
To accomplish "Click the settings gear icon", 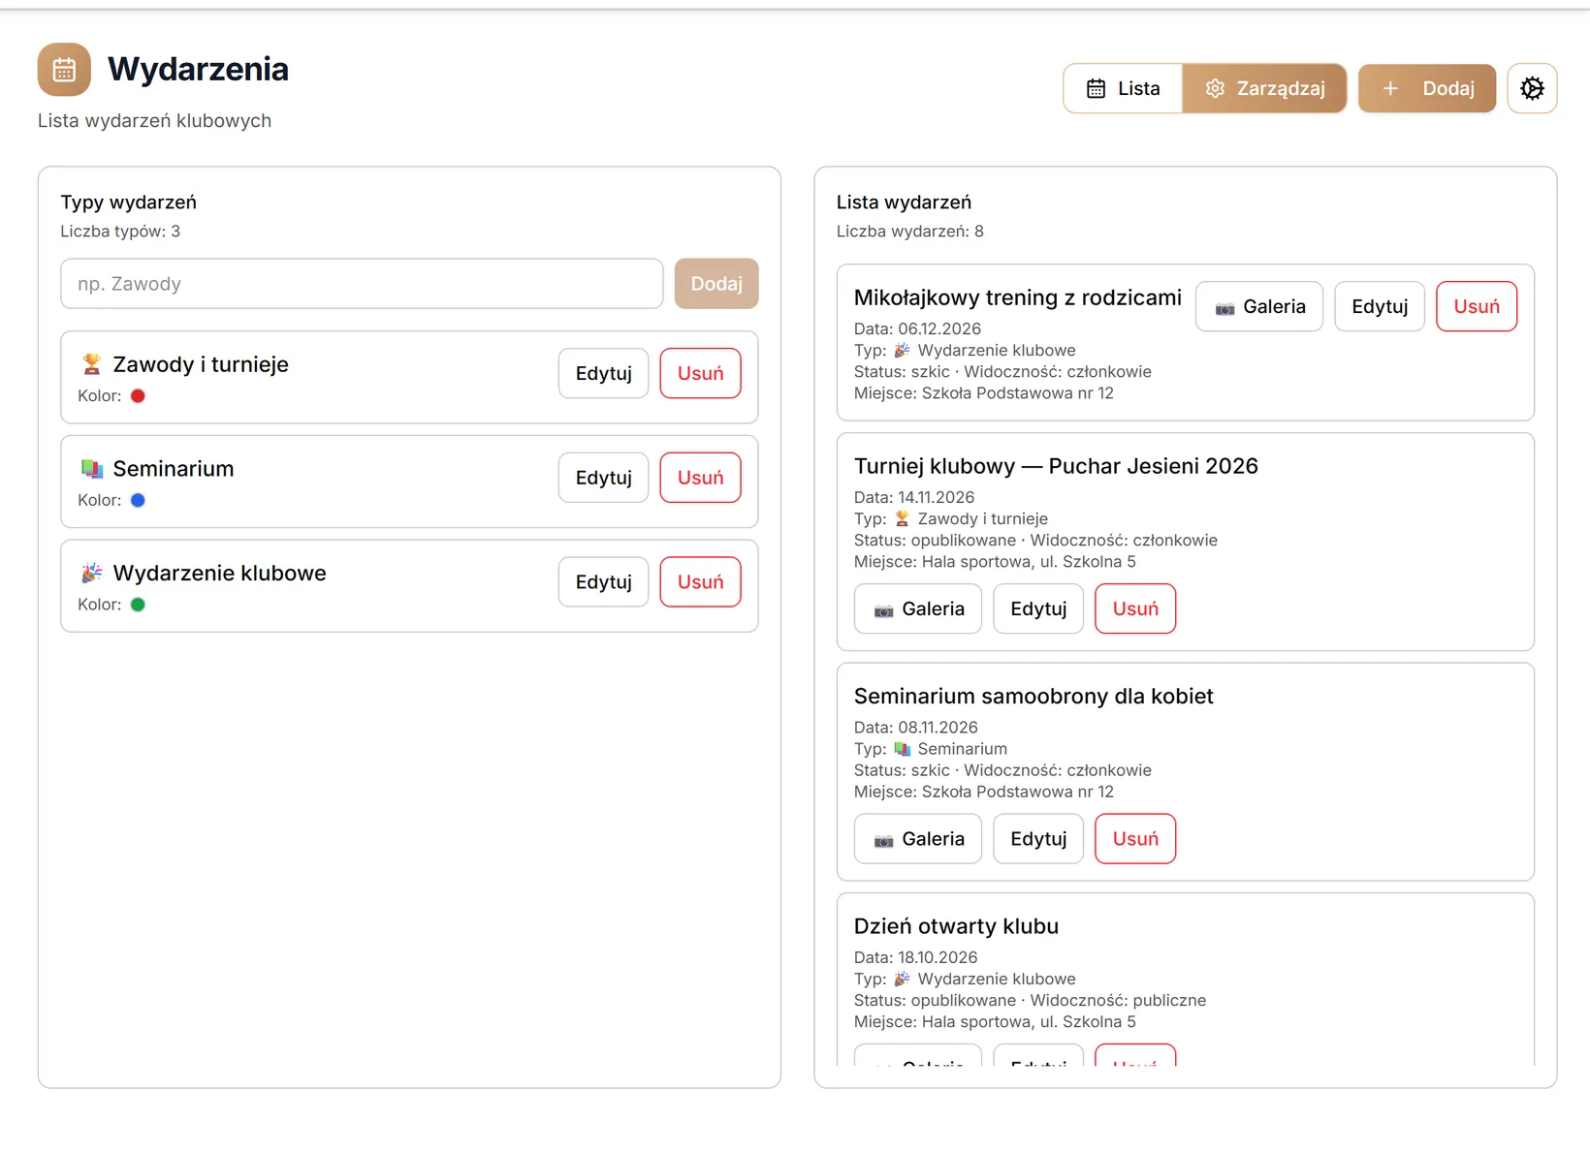I will click(1532, 88).
